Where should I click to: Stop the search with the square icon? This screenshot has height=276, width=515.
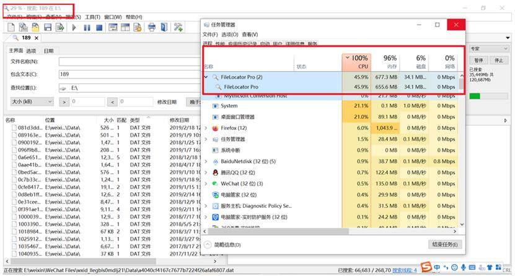click(99, 27)
